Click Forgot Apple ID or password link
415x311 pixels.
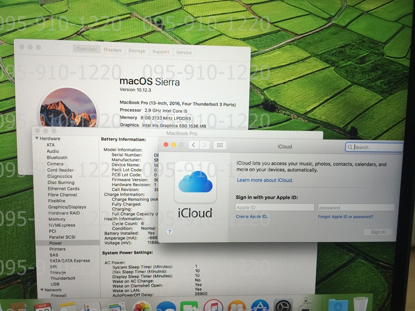[x=345, y=217]
